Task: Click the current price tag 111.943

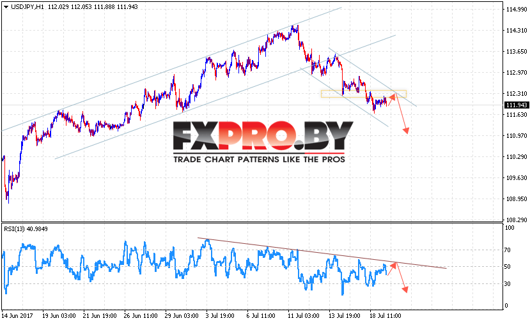Action: [517, 105]
